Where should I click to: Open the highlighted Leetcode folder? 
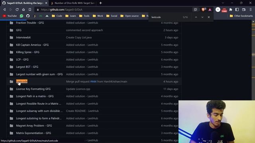pos(22,81)
